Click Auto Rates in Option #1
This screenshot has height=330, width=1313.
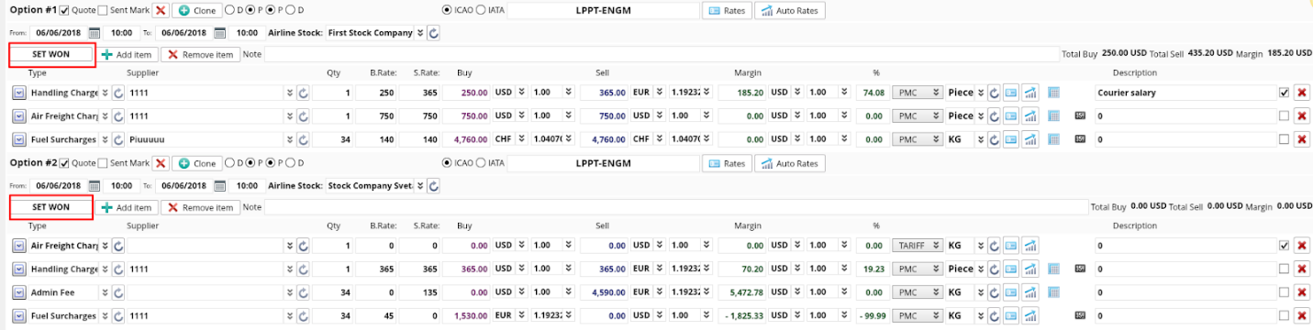click(789, 11)
